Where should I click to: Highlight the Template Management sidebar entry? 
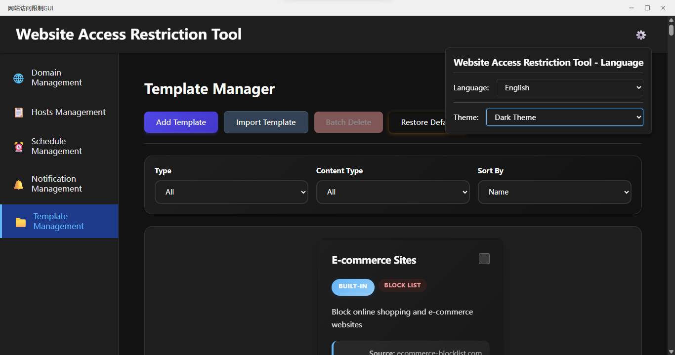(58, 221)
